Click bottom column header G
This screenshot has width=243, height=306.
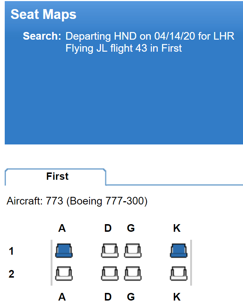131,297
